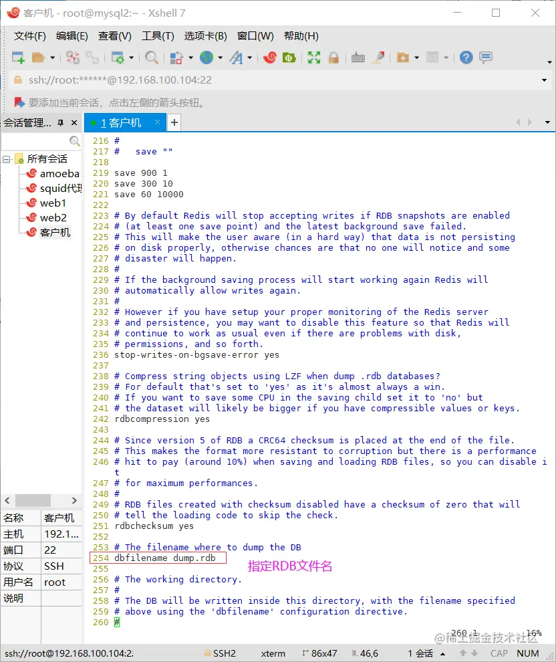Open the 帮助(H) menu
Viewport: 556px width, 662px height.
coord(301,36)
